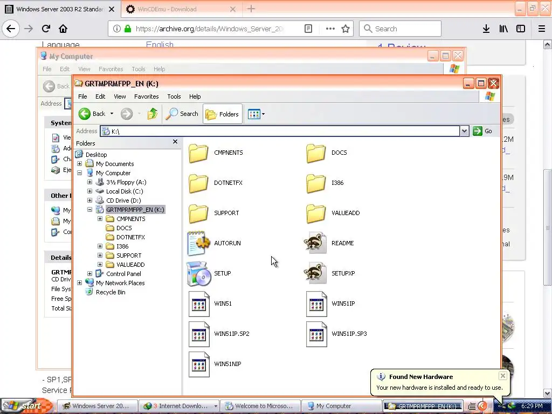Open the Help menu in the K: window
This screenshot has width=552, height=414.
tap(195, 96)
